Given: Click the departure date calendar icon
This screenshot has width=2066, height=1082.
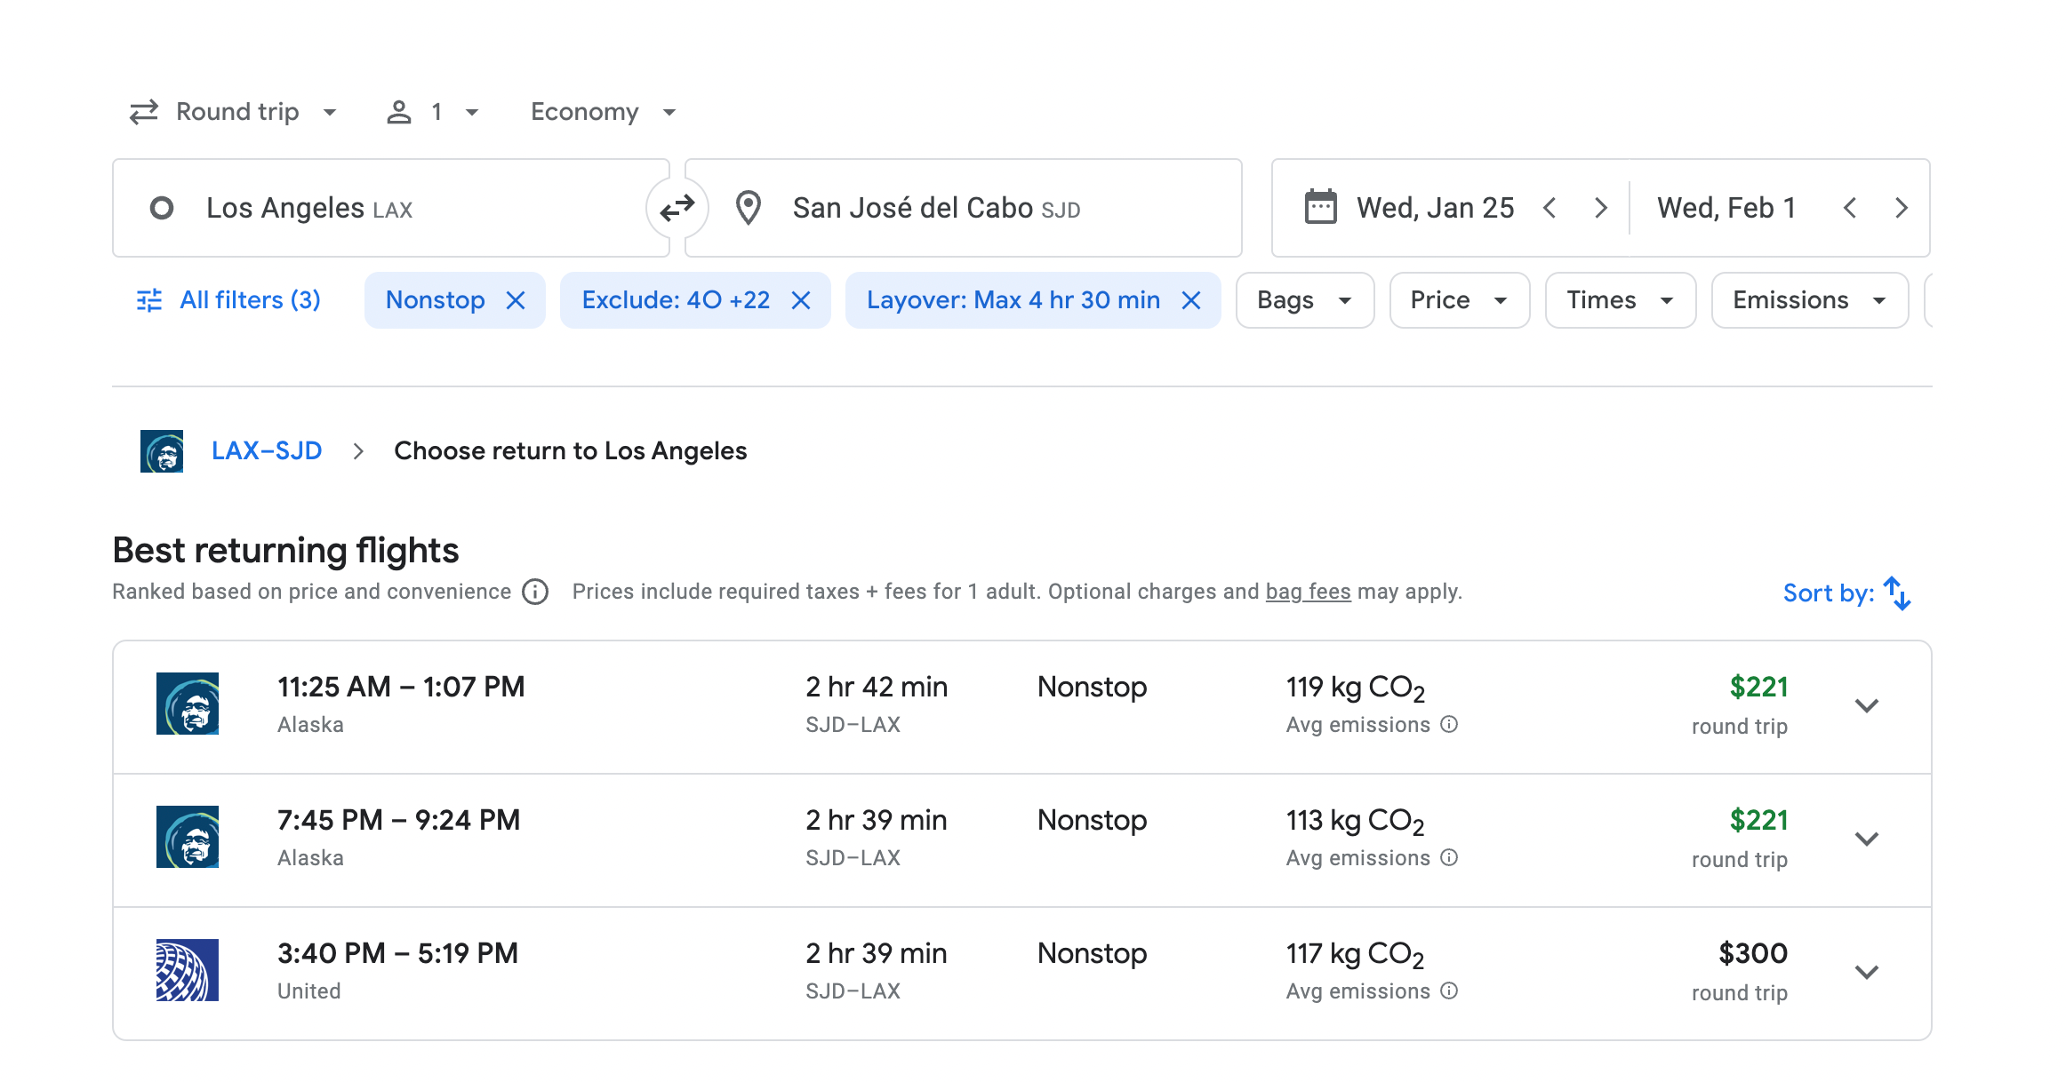Looking at the screenshot, I should (1320, 208).
